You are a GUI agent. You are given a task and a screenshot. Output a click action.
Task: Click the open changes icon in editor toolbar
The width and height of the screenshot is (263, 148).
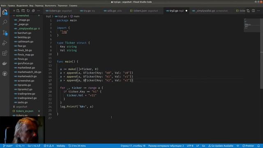tap(248, 11)
